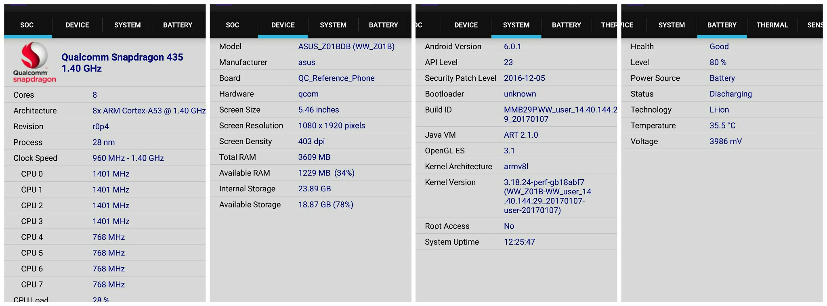
Task: Select Java VM value 'ART 2.1.0'
Action: click(521, 135)
